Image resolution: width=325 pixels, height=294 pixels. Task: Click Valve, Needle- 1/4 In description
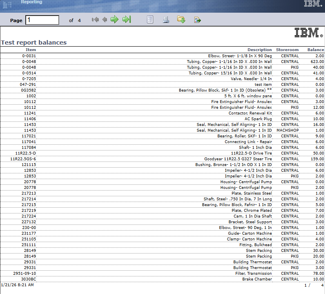[x=251, y=79]
